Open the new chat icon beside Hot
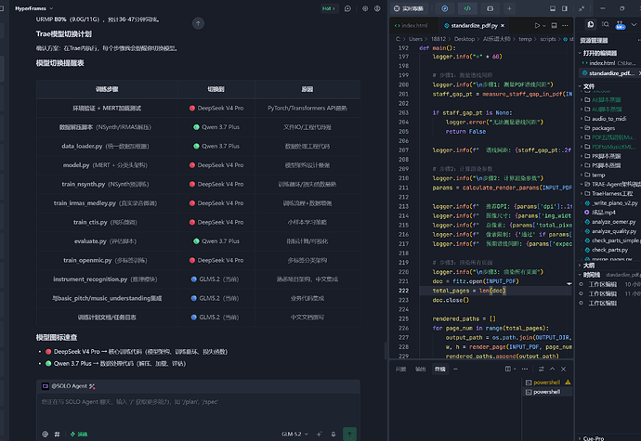641x441 pixels. coord(347,8)
